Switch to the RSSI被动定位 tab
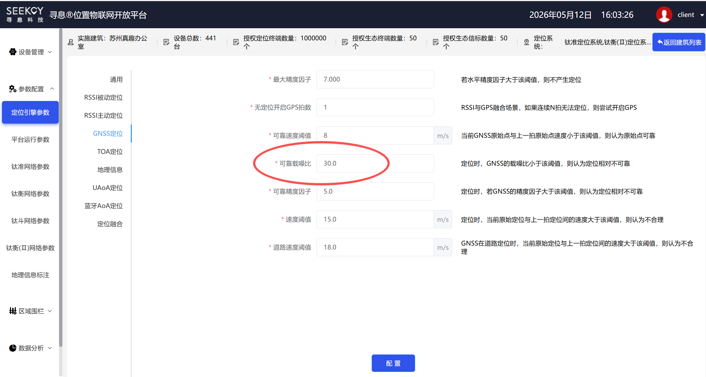This screenshot has height=377, width=706. 103,97
